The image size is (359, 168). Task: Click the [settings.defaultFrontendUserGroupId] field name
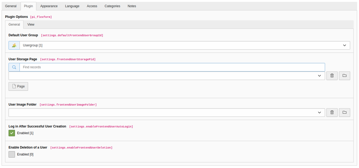(72, 35)
